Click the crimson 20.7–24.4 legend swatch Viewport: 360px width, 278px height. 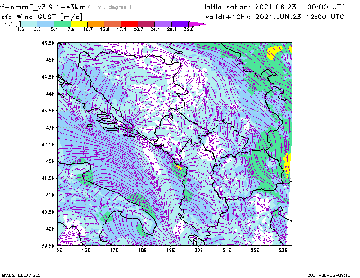pos(146,24)
